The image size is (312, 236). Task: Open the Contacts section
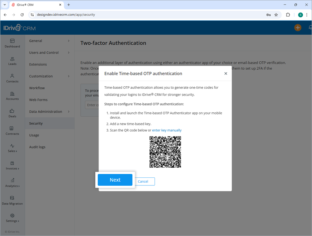(x=12, y=79)
